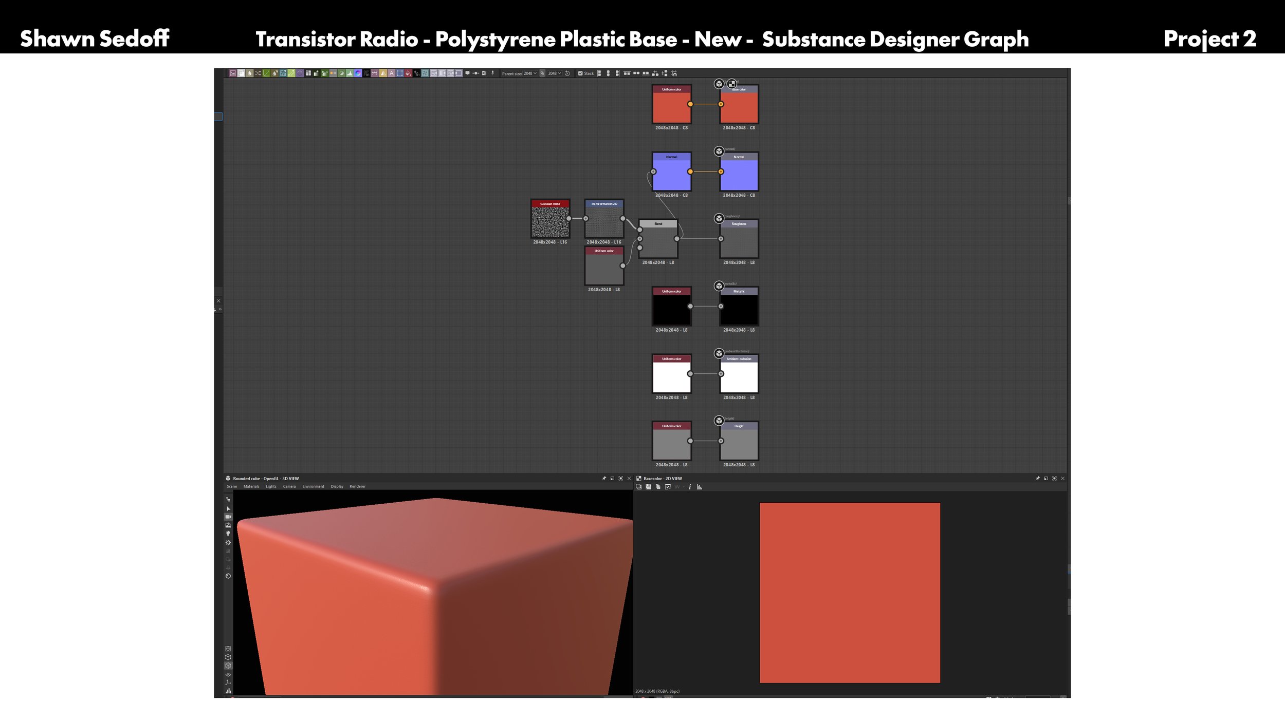This screenshot has height=722, width=1285.
Task: Toggle the cube display mode in 3D view sidebar
Action: click(x=228, y=666)
